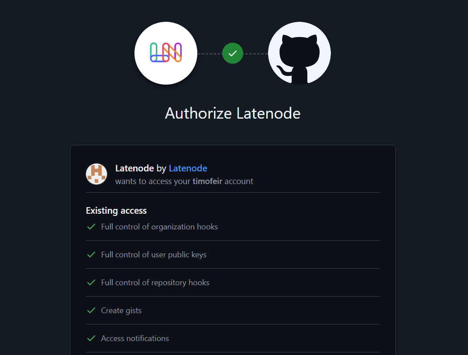
Task: Click the Latenode developer avatar thumbnail
Action: tap(96, 174)
